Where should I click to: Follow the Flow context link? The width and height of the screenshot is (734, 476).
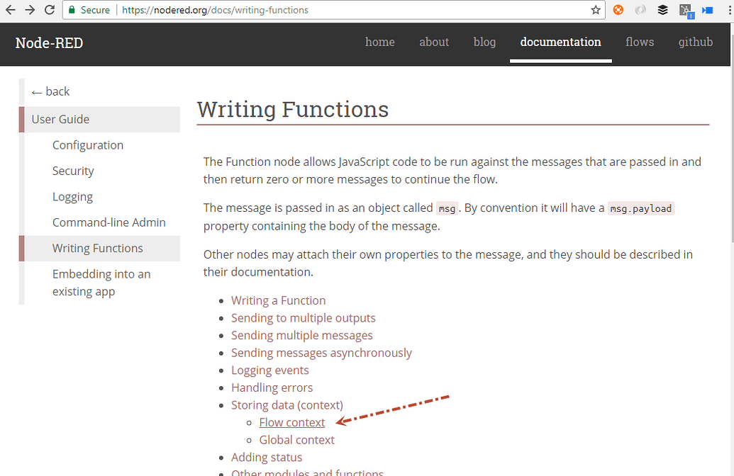click(291, 421)
